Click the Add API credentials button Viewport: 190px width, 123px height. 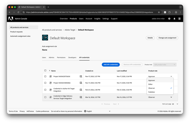click(111, 65)
